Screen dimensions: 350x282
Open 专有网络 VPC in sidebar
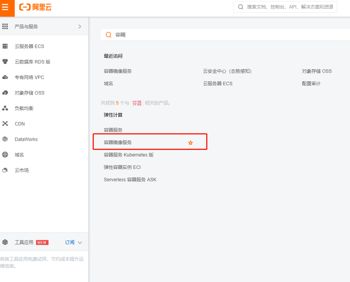point(29,77)
